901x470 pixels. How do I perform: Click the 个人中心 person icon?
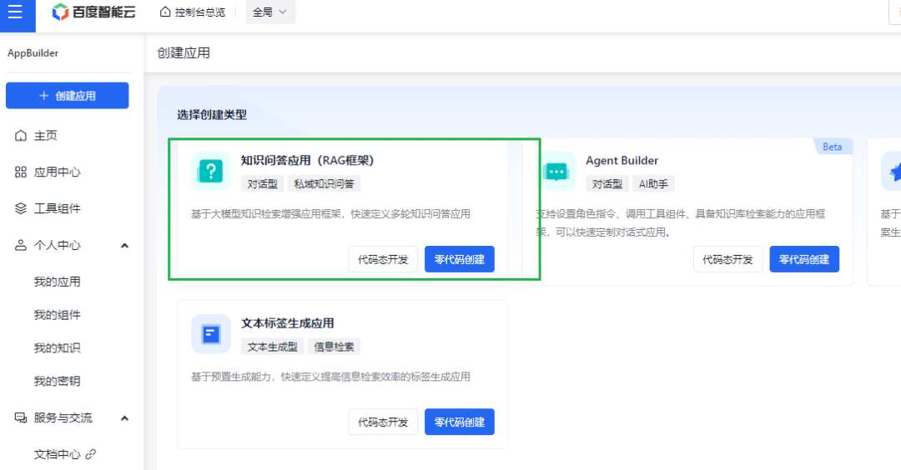tap(21, 245)
